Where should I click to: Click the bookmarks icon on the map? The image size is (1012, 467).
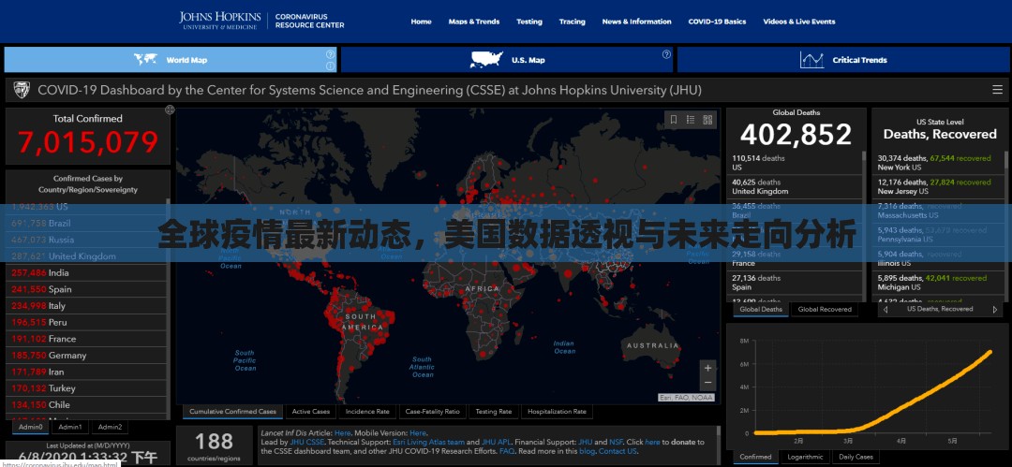click(673, 119)
